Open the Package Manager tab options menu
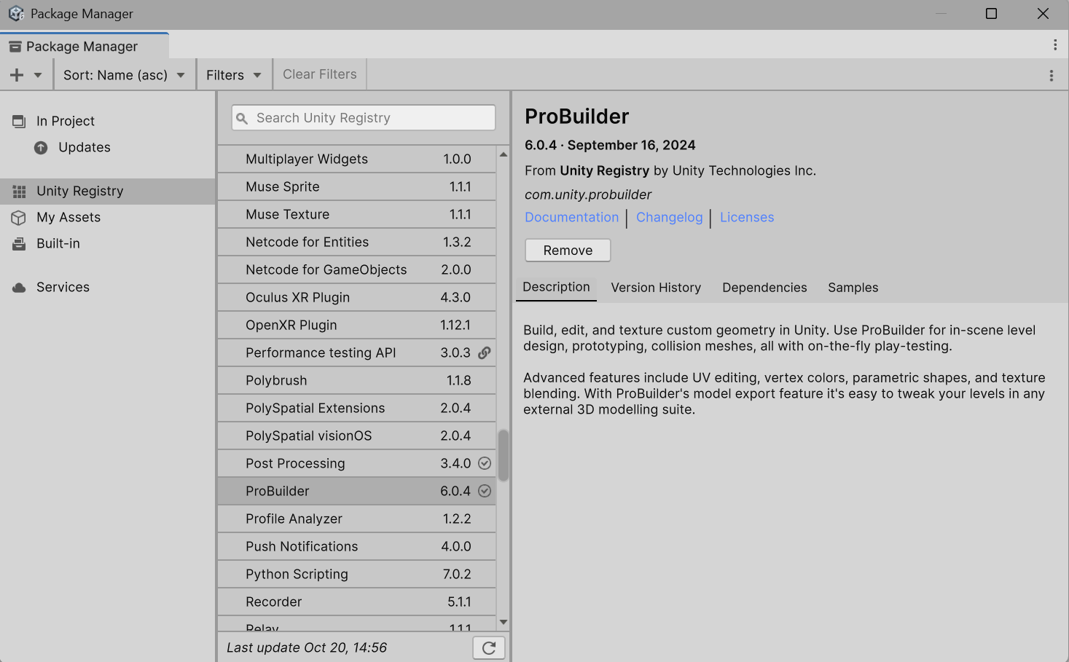This screenshot has width=1069, height=662. [x=1054, y=45]
